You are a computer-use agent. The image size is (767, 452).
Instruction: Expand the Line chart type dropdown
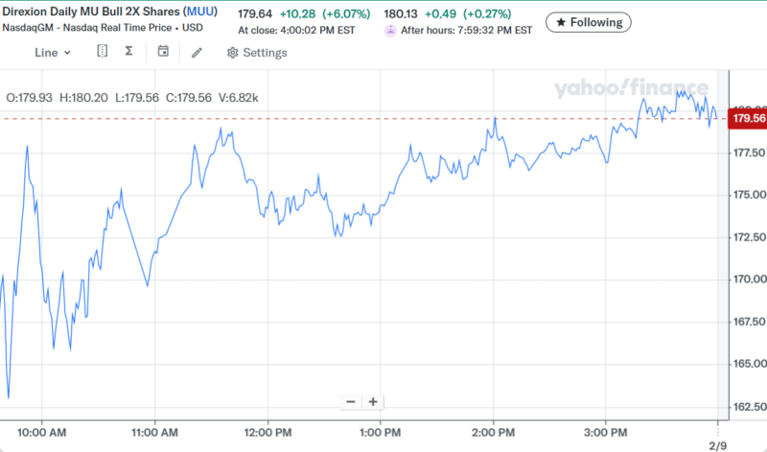[53, 53]
